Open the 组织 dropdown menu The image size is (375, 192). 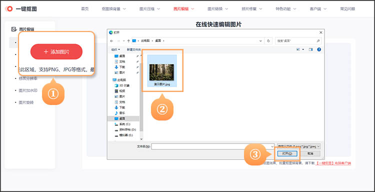[115, 49]
